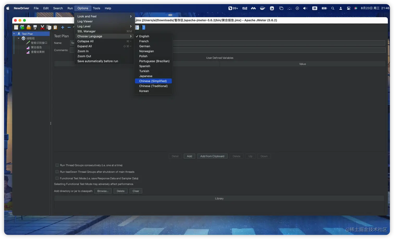
Task: Click the Value column header
Action: click(x=303, y=64)
